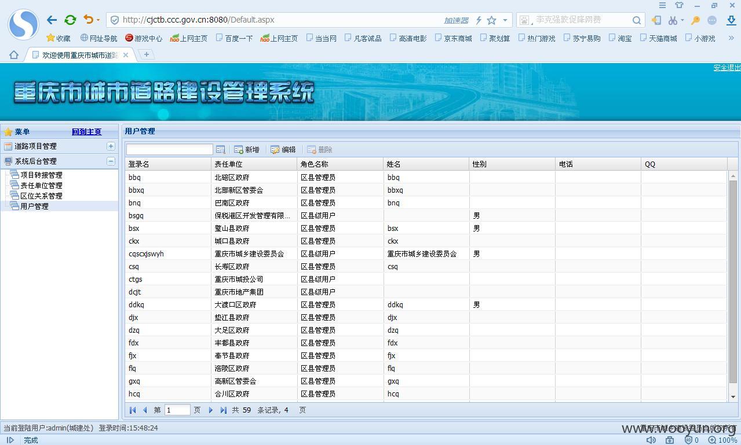Image resolution: width=741 pixels, height=445 pixels.
Task: Sort by the 性别 column header
Action: (x=512, y=164)
